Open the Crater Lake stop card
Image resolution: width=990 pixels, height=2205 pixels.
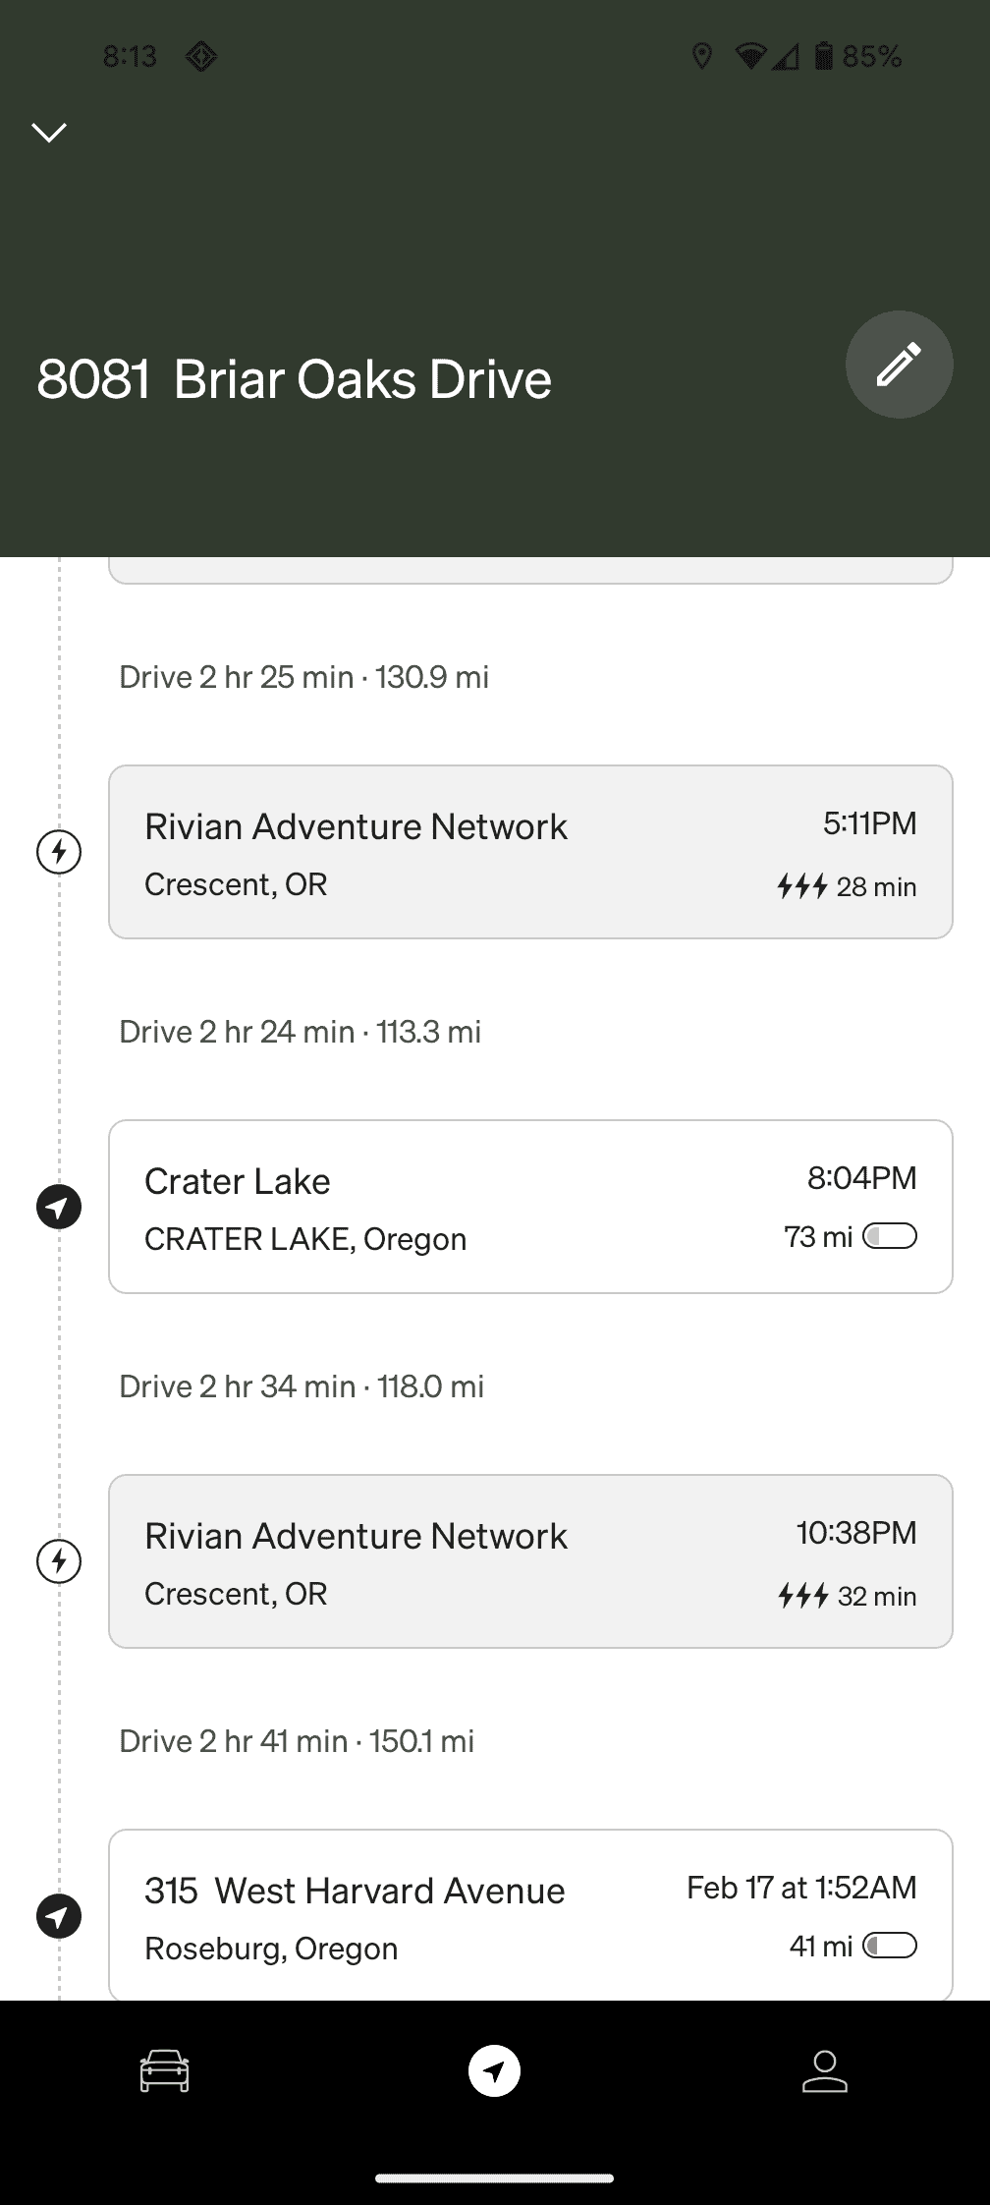(530, 1207)
